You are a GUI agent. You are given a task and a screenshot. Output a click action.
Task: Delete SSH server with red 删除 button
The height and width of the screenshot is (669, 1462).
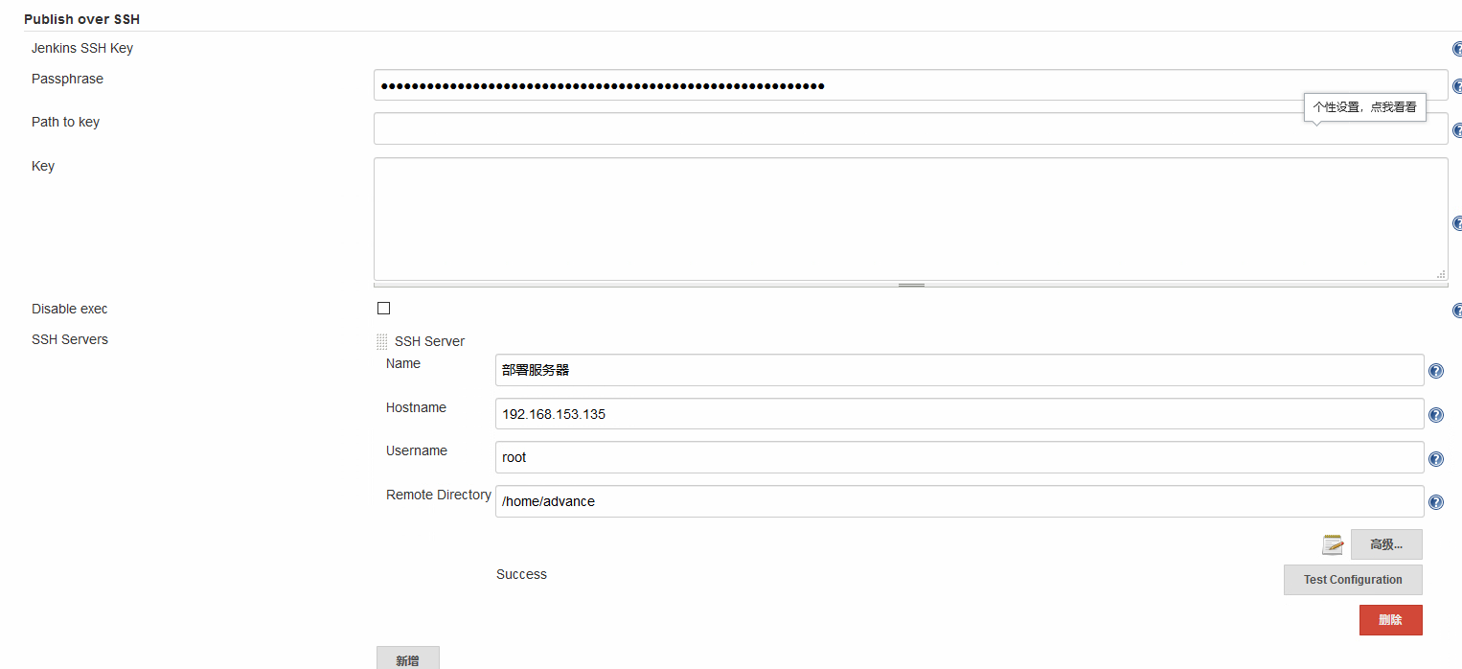coord(1390,620)
